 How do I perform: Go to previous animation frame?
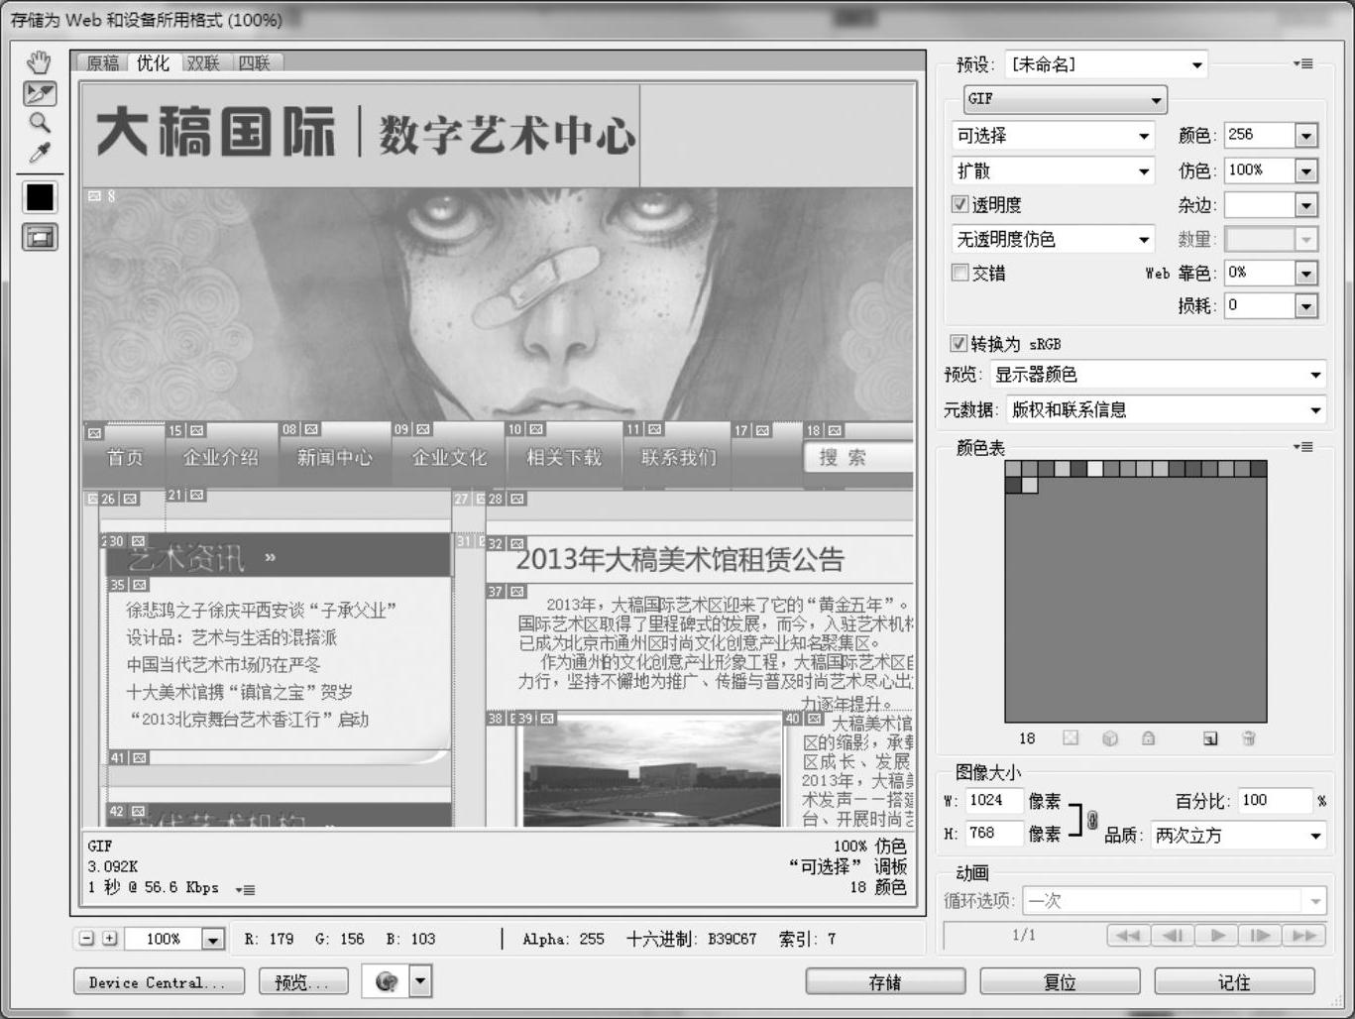tap(1172, 935)
